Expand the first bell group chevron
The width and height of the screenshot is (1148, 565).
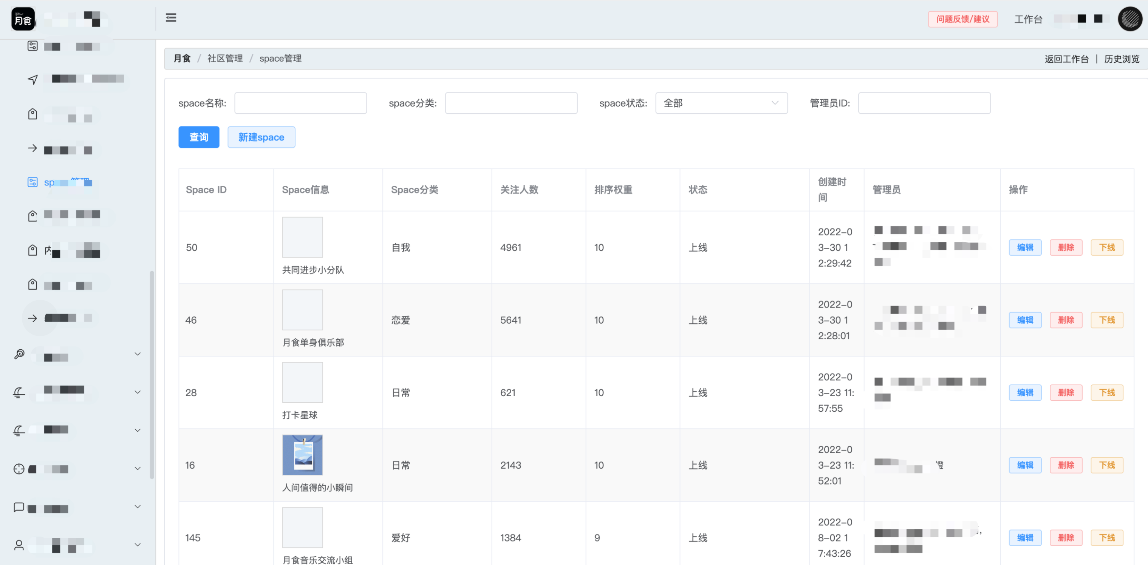[x=138, y=392]
